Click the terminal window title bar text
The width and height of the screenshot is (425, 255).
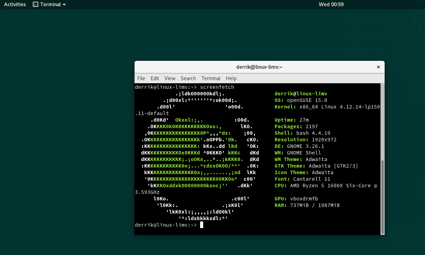click(x=259, y=67)
